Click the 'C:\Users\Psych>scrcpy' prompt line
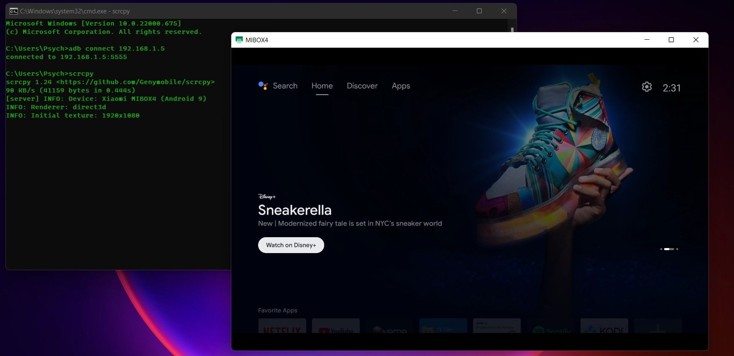This screenshot has height=356, width=734. pyautogui.click(x=50, y=74)
